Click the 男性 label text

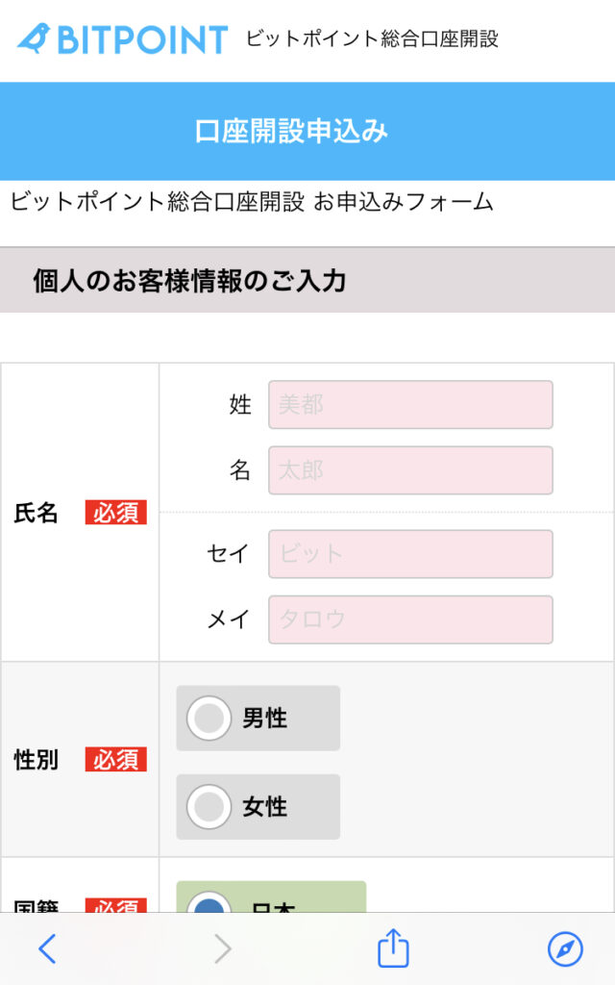(x=265, y=718)
